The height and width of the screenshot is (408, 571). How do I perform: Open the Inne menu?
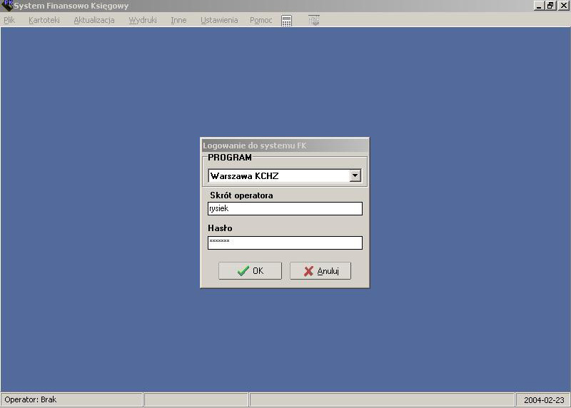click(x=178, y=20)
